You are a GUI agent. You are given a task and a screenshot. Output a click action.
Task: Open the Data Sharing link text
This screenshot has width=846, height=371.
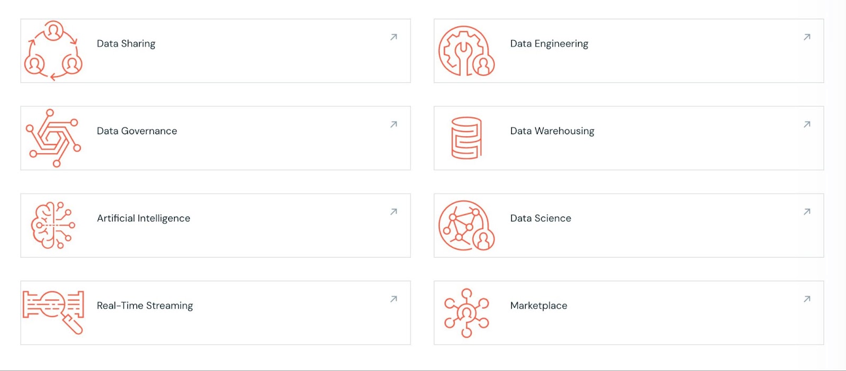point(126,44)
